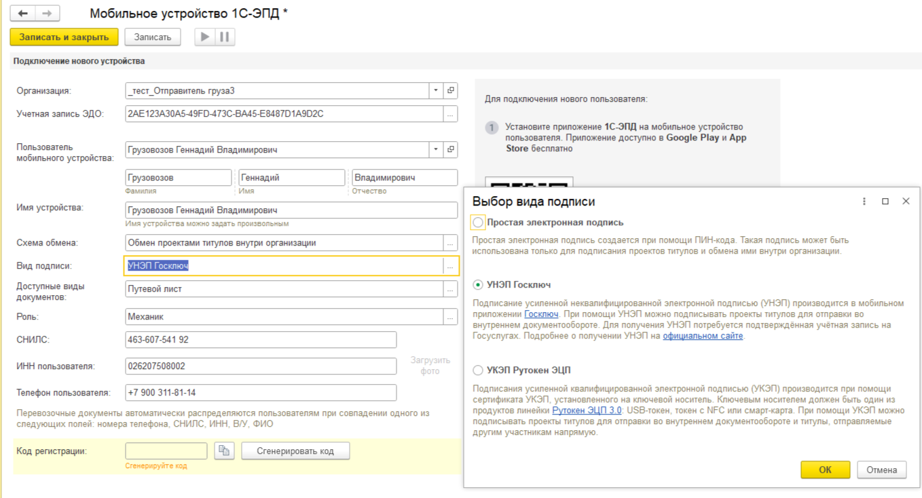Choose УКЭП Рутокен ЭЦП option
This screenshot has height=498, width=922.
tap(478, 370)
